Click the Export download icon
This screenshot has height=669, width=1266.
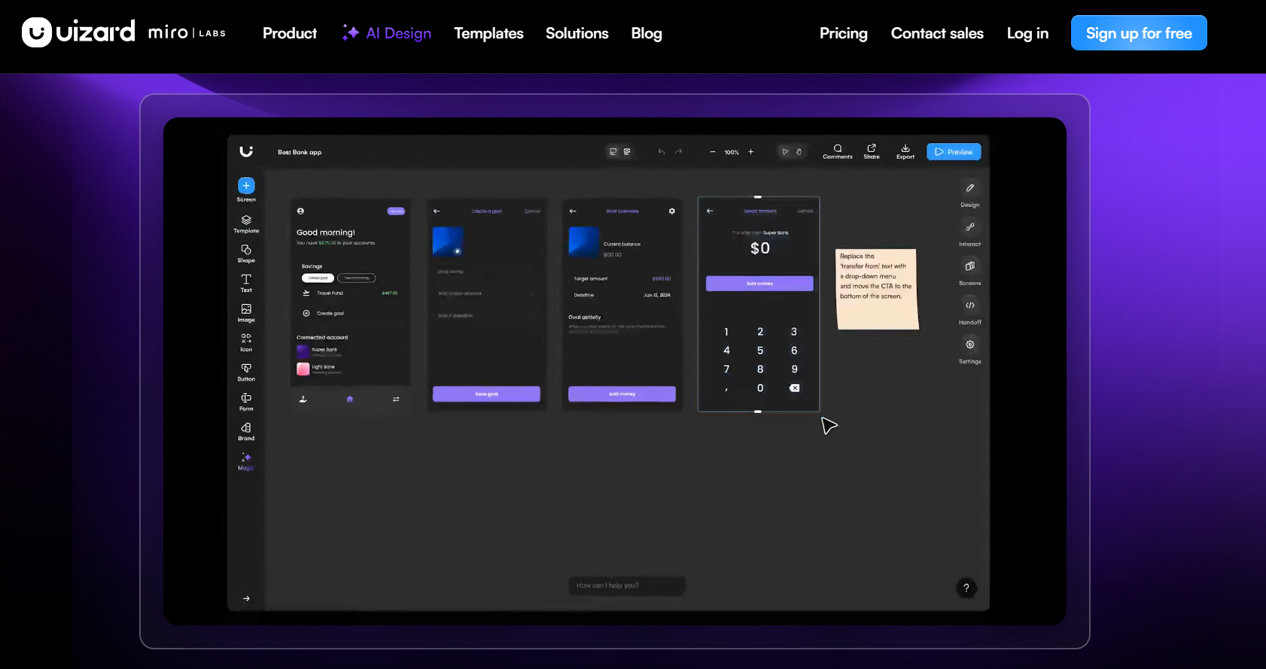coord(905,148)
